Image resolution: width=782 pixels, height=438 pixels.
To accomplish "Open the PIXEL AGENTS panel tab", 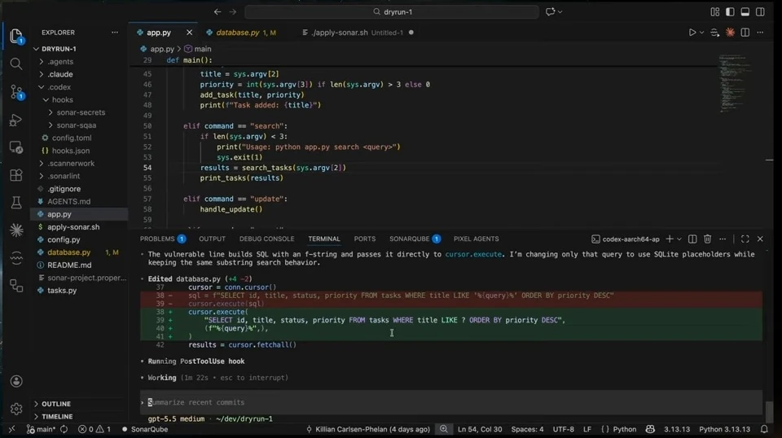I will pyautogui.click(x=477, y=239).
